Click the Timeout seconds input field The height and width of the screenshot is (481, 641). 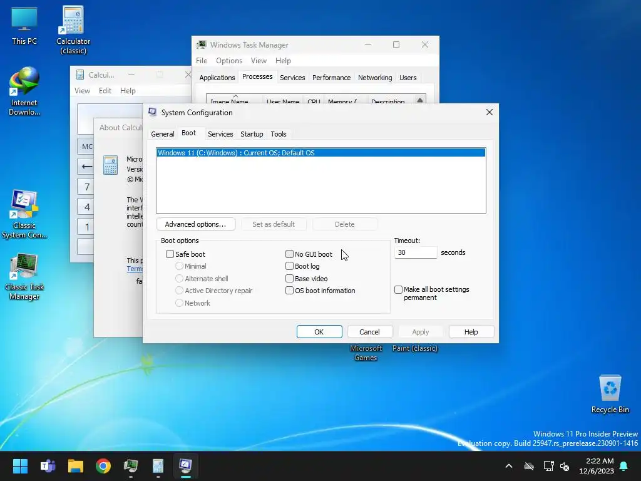[416, 252]
